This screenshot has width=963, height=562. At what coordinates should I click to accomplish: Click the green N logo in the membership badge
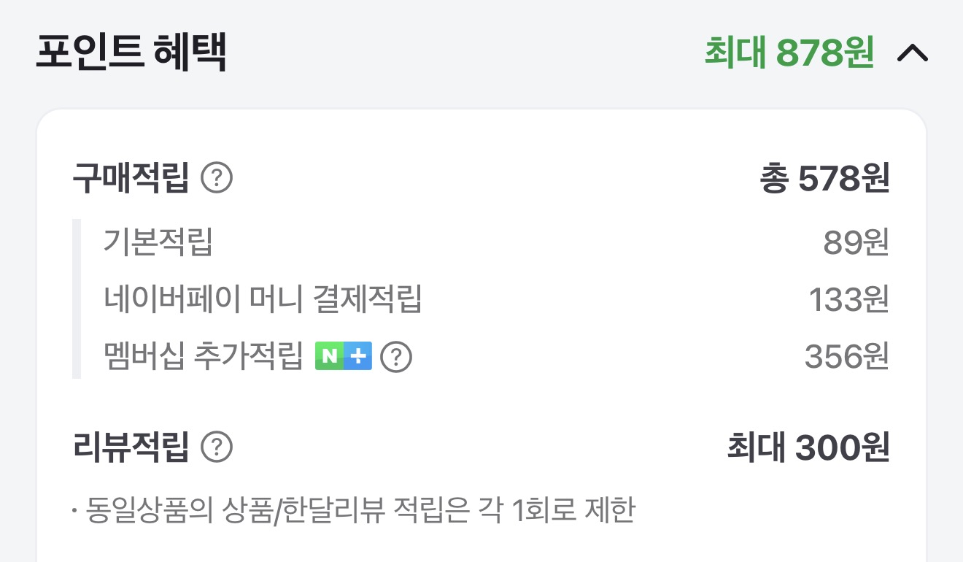click(x=329, y=355)
